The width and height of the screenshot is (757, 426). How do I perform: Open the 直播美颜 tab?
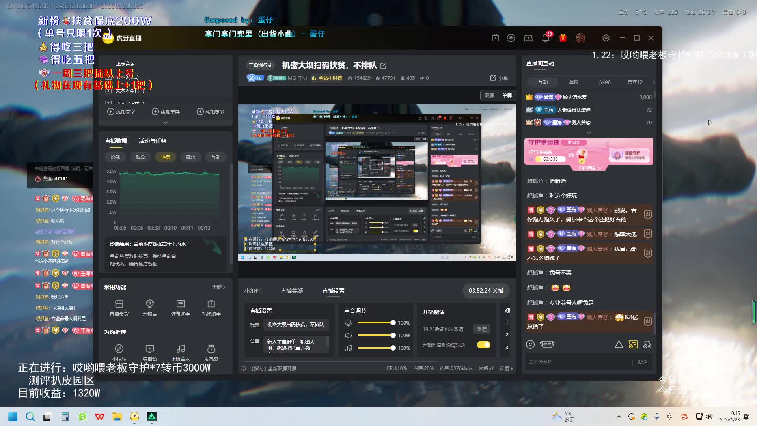[x=291, y=291]
